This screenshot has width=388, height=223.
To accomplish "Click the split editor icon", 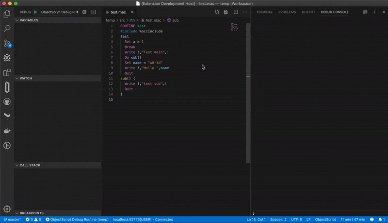I will point(236,12).
